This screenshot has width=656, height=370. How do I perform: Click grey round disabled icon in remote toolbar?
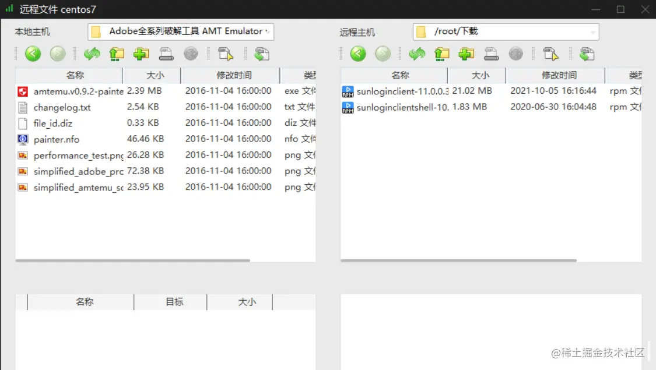click(516, 54)
